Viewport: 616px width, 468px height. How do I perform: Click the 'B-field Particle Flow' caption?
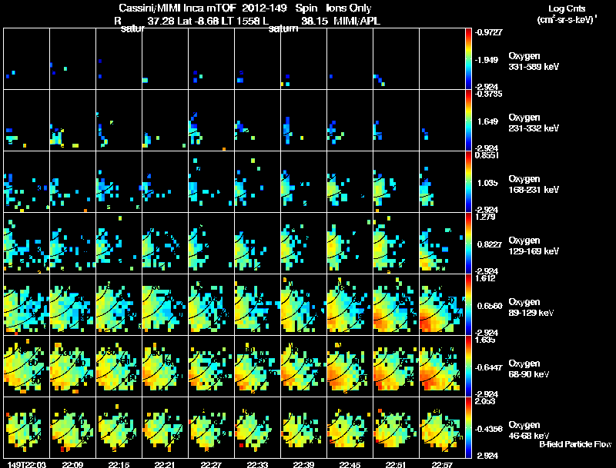tap(575, 444)
